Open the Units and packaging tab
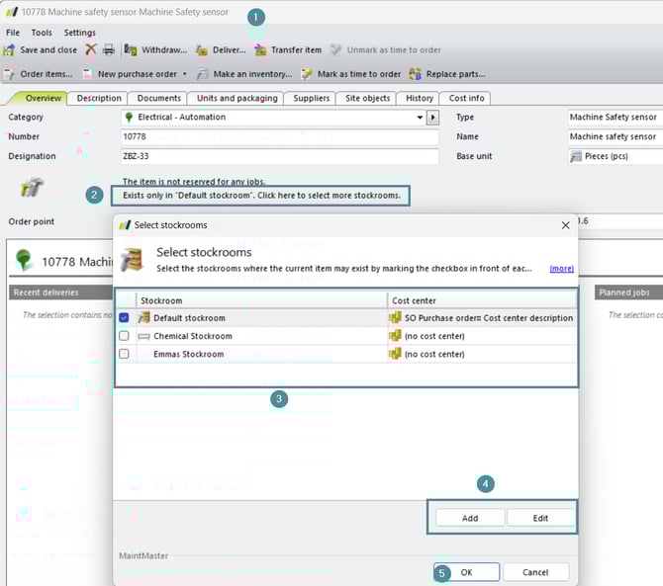Screen dimensions: 663x586 pyautogui.click(x=237, y=98)
